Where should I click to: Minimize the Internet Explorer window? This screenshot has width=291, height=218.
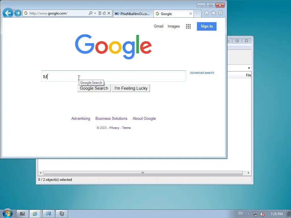point(201,5)
